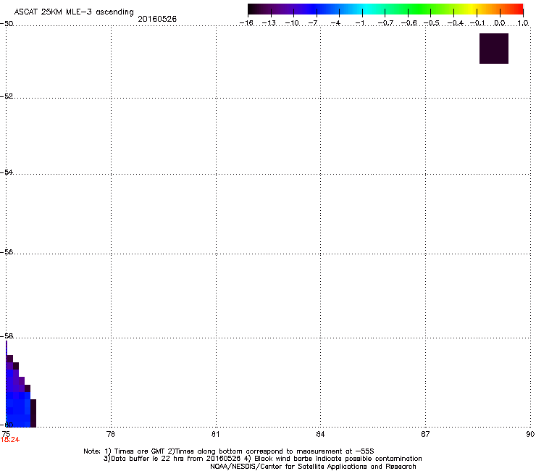The height and width of the screenshot is (471, 536).
Task: Click the plot title ASCAT 25KM MLE-3 ascending
Action: [x=74, y=12]
